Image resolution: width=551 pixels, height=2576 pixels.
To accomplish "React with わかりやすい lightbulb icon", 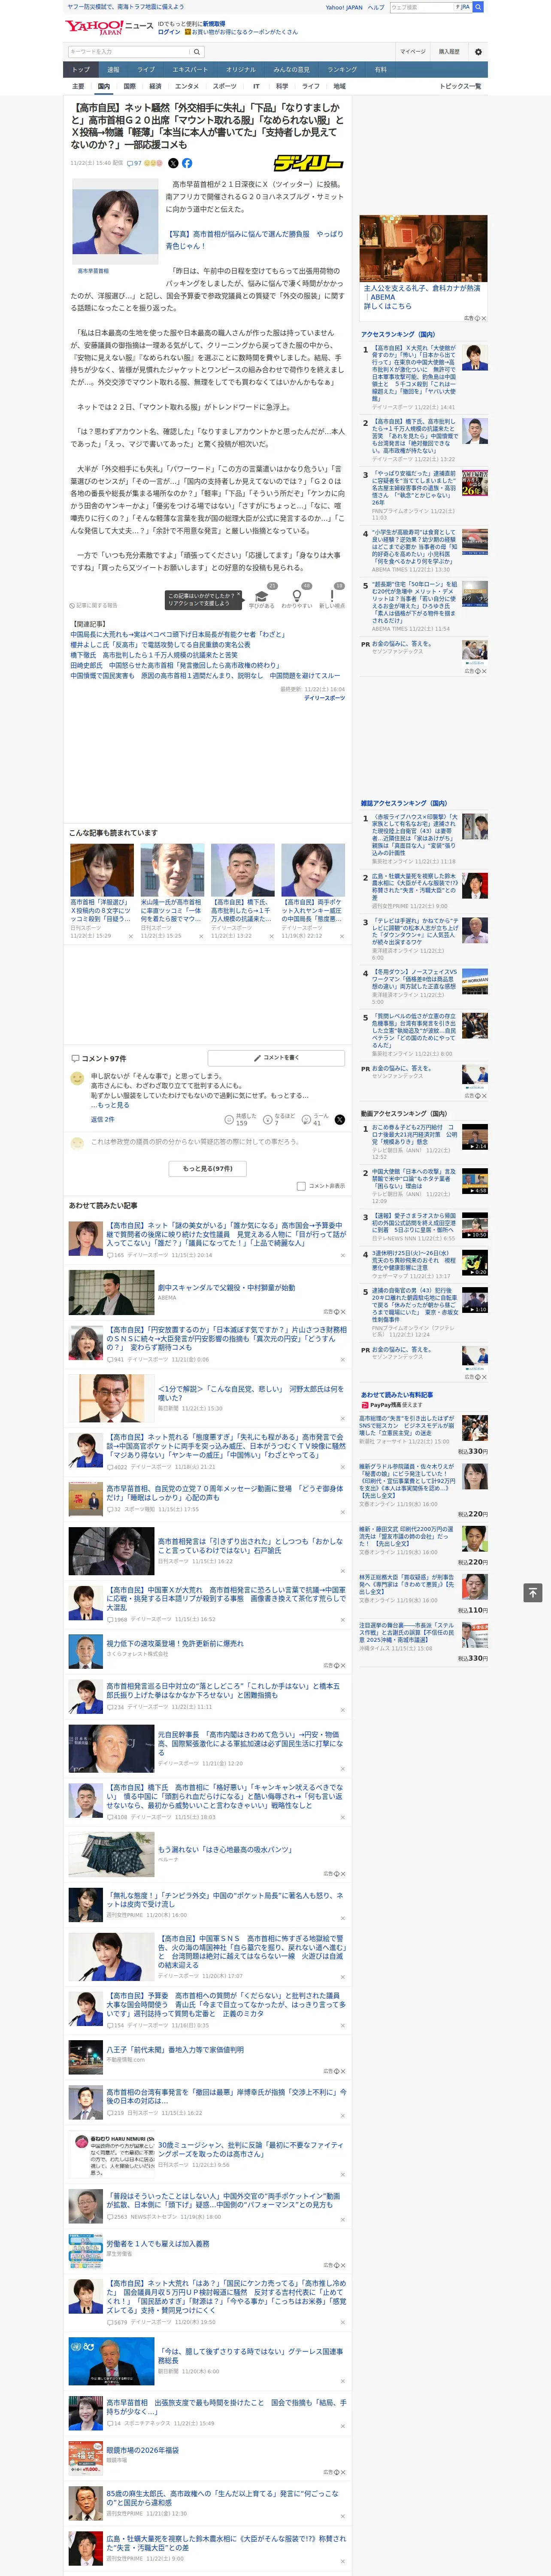I will tap(296, 596).
